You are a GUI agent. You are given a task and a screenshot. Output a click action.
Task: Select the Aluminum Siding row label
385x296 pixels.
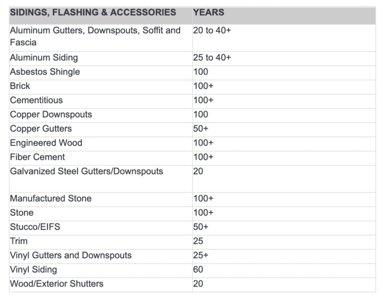pyautogui.click(x=44, y=58)
